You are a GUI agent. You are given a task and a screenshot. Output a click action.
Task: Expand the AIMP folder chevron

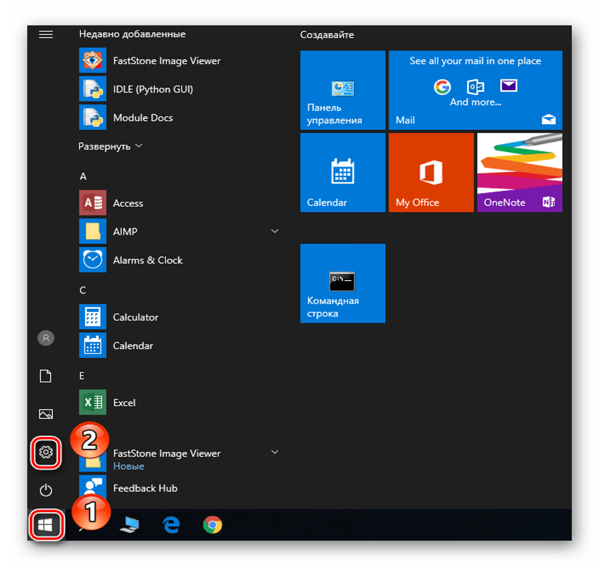pyautogui.click(x=275, y=231)
